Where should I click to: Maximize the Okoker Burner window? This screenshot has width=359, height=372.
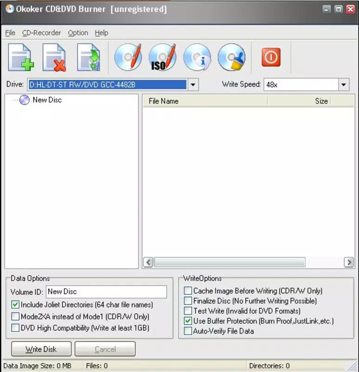pyautogui.click(x=339, y=9)
